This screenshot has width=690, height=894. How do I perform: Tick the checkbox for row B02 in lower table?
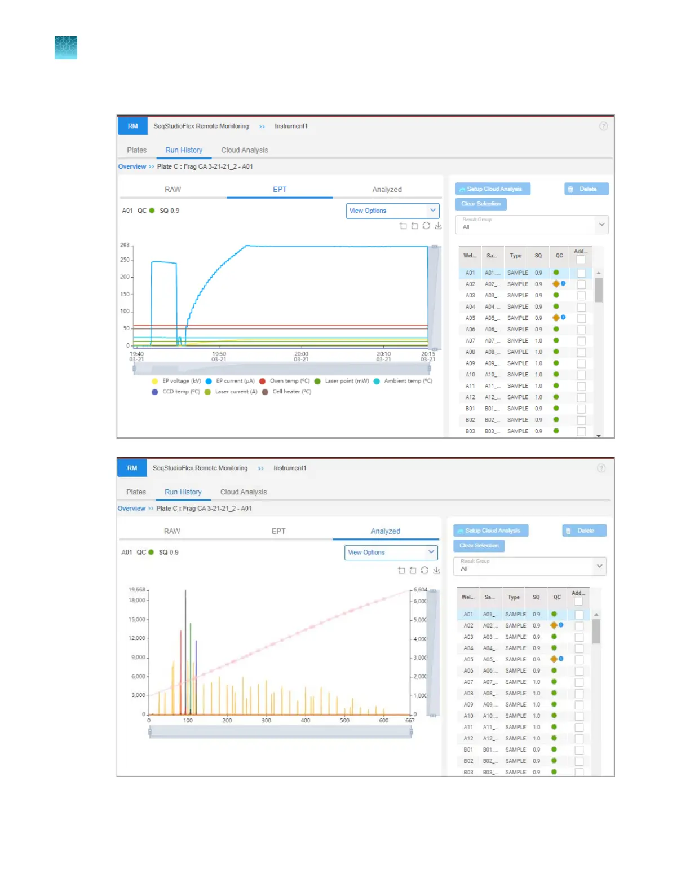579,761
